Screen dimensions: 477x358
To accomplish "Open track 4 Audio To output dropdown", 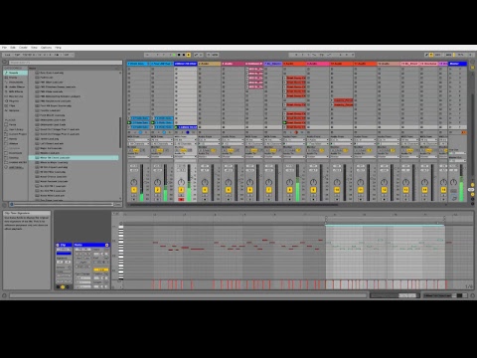I will pos(210,157).
